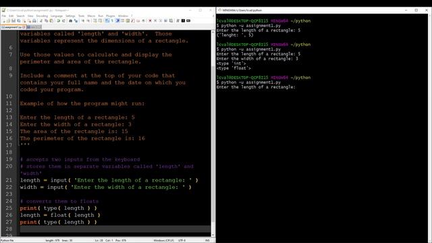Open Find with the binoculars icon
The image size is (432, 243).
pyautogui.click(x=70, y=21)
